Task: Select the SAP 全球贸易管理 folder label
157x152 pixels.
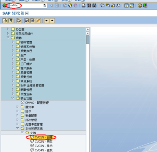Action: pos(32,85)
